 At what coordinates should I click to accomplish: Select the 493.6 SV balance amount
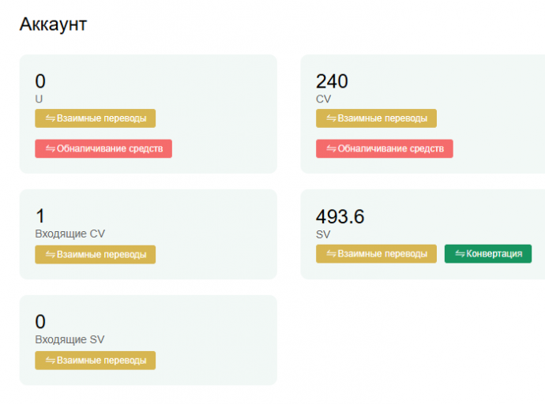coord(340,217)
